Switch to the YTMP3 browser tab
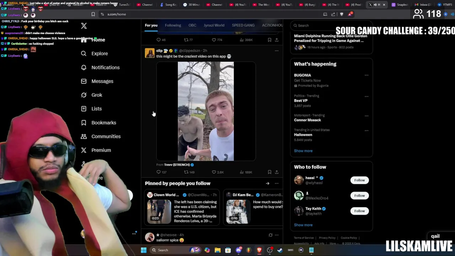Viewport: 455px width, 256px height. (445, 5)
